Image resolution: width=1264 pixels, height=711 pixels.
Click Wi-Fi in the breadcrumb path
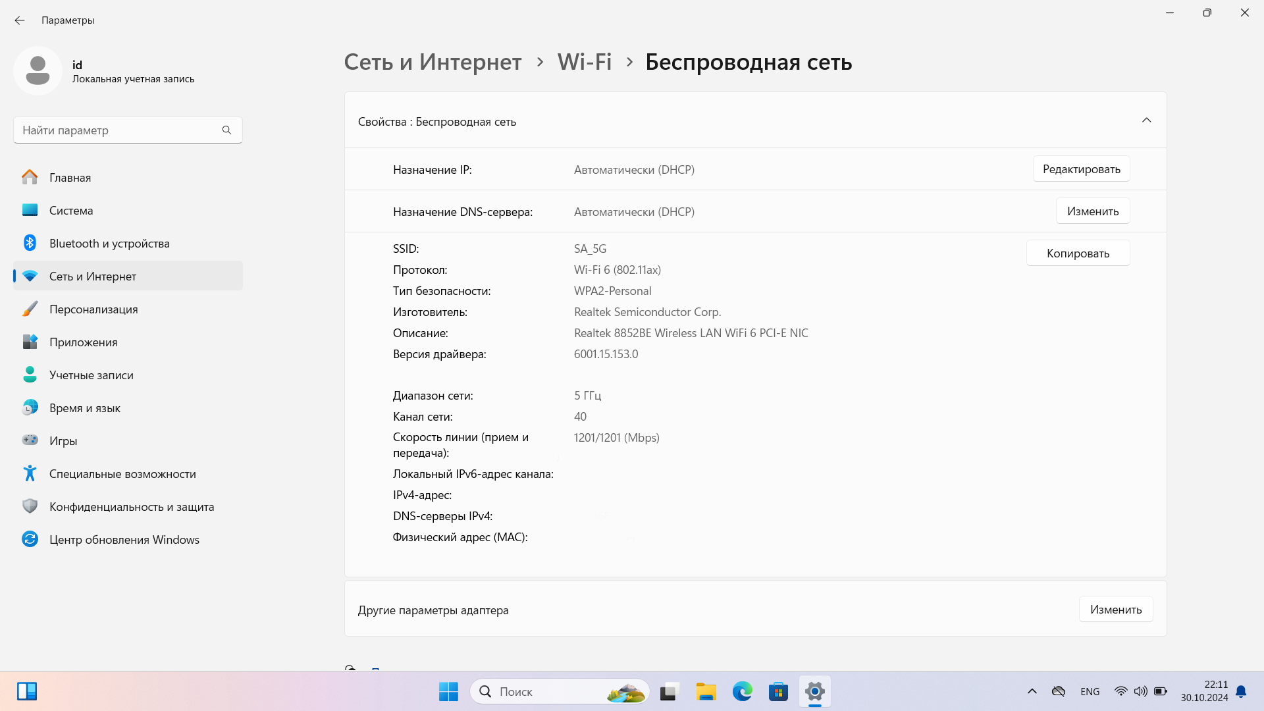584,62
